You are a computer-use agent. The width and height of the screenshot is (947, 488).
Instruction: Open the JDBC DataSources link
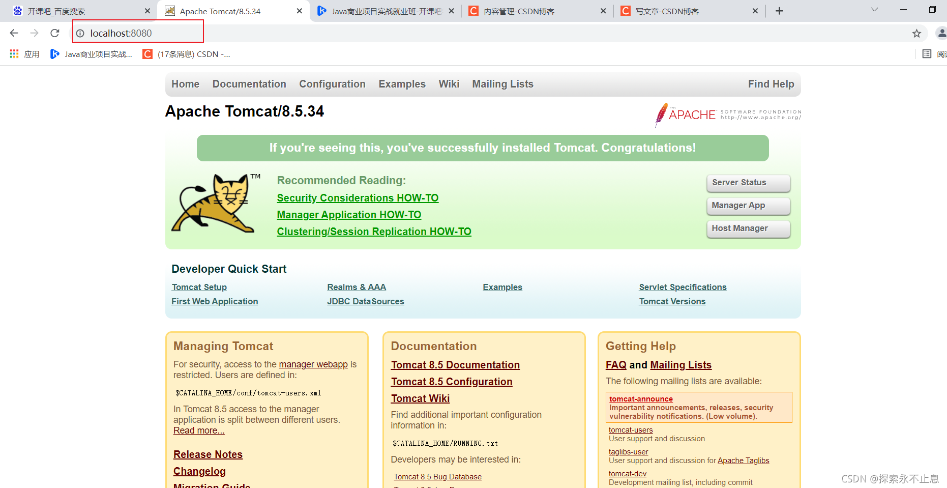(x=365, y=301)
